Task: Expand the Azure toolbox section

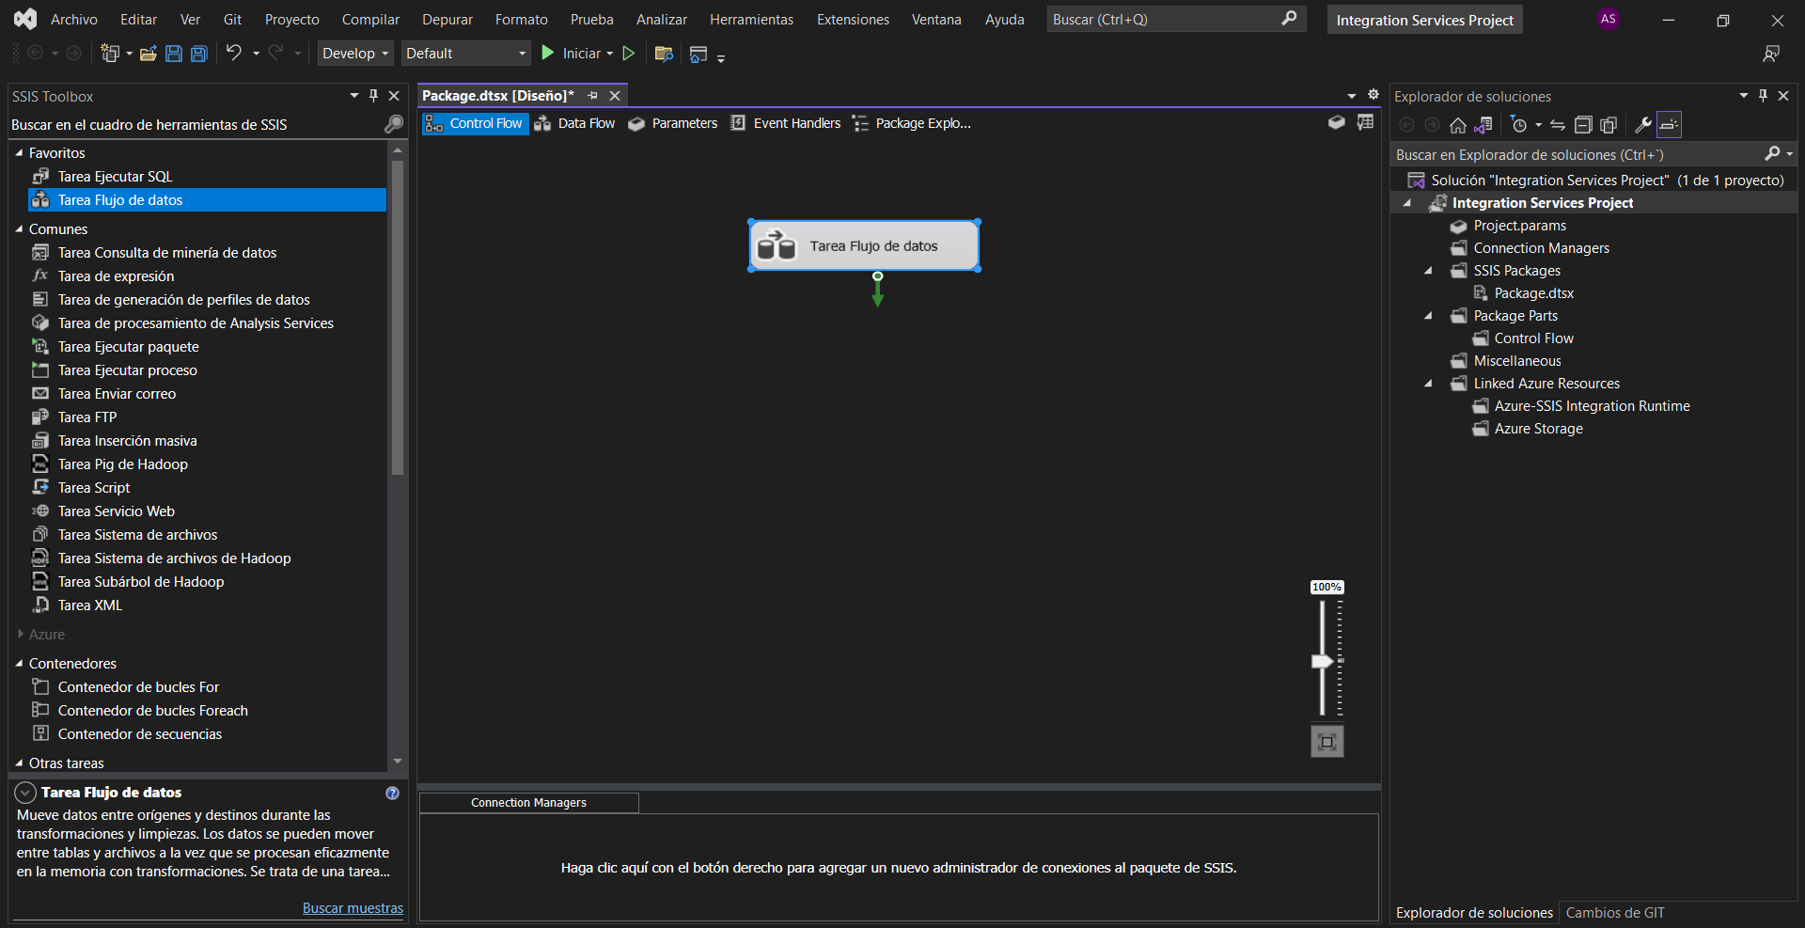Action: (x=20, y=635)
